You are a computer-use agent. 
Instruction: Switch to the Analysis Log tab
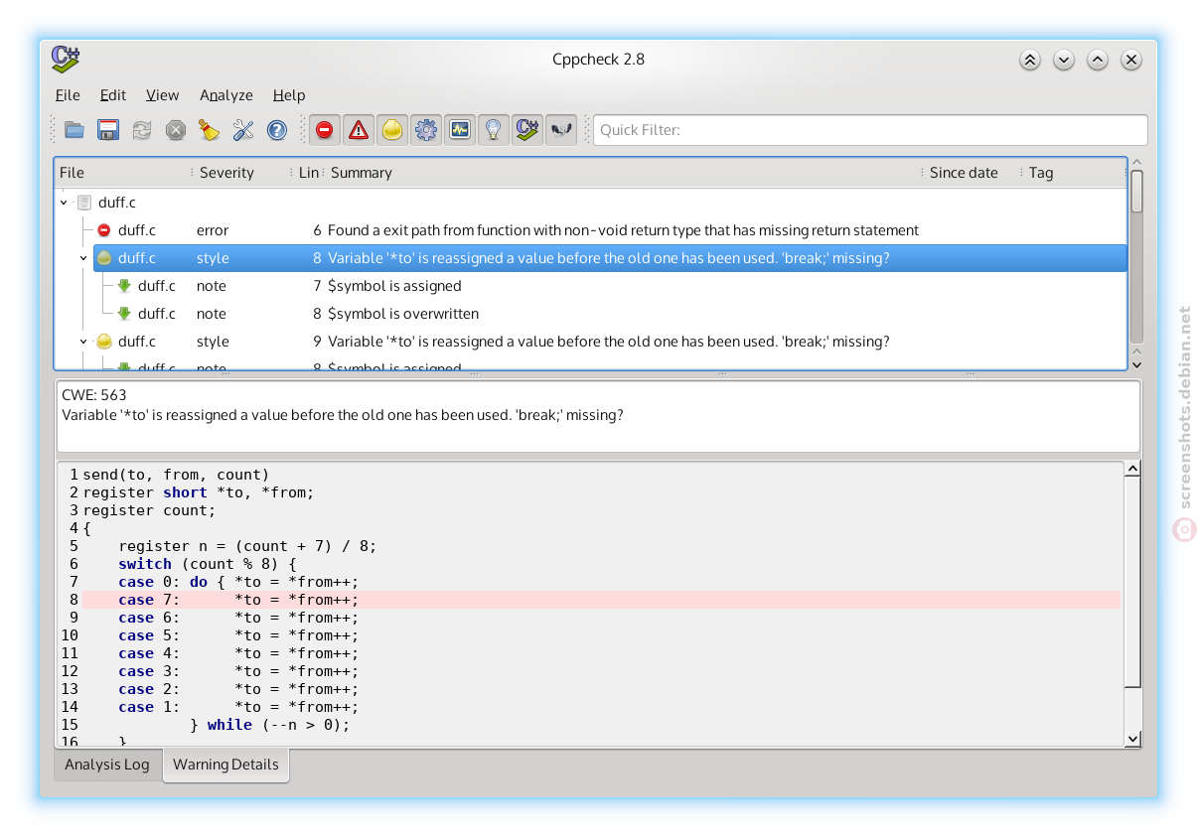(107, 765)
